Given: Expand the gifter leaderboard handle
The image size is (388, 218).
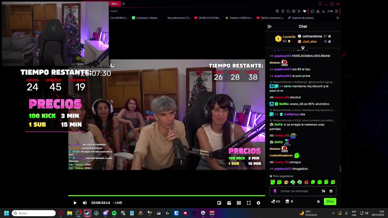Looking at the screenshot, I should pyautogui.click(x=303, y=48).
